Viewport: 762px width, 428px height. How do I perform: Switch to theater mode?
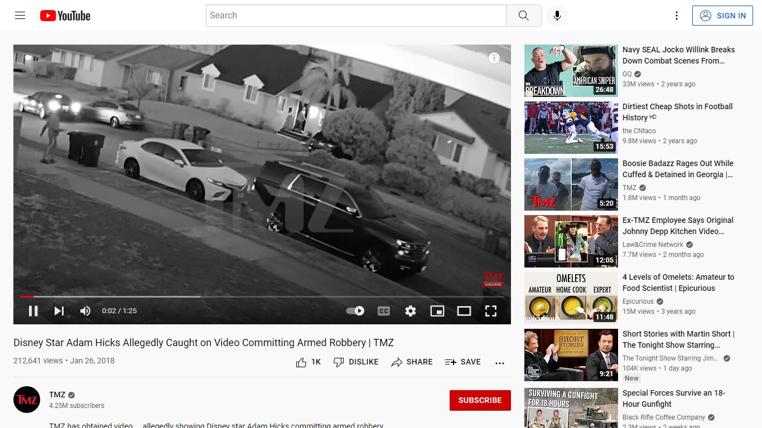click(x=464, y=311)
